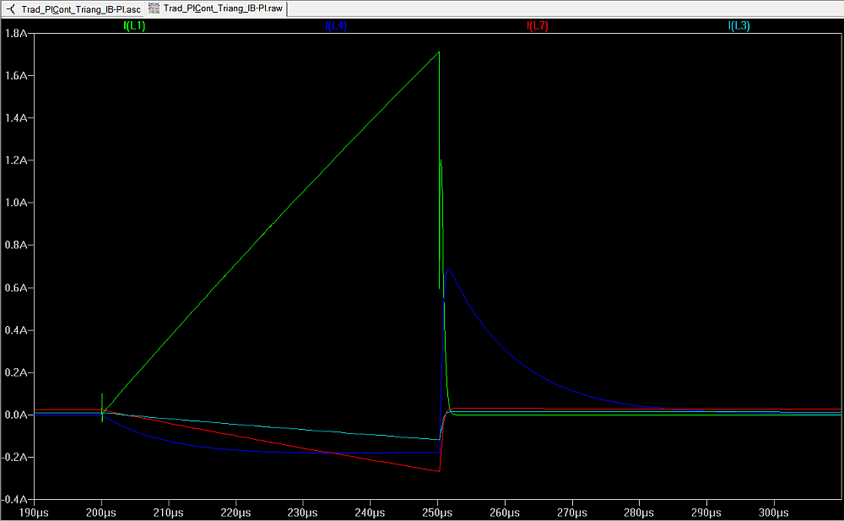Click the 1.0A vertical axis tick label
This screenshot has width=844, height=521.
tap(18, 204)
